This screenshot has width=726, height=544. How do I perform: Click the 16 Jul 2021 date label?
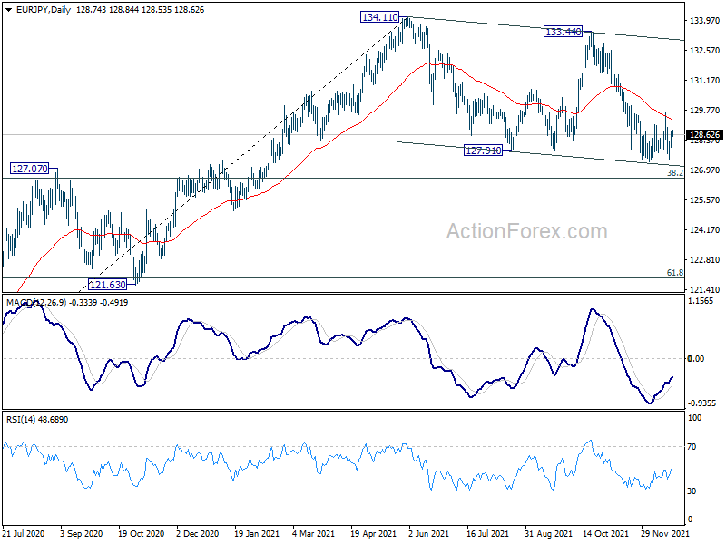pos(487,534)
